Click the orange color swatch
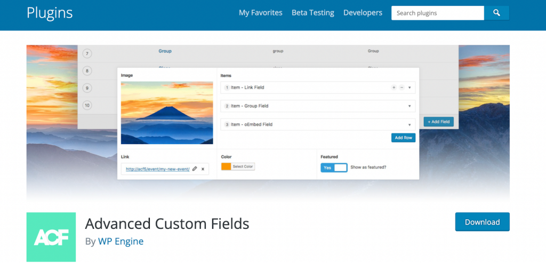Viewport: 546px width, 263px height. (x=226, y=166)
